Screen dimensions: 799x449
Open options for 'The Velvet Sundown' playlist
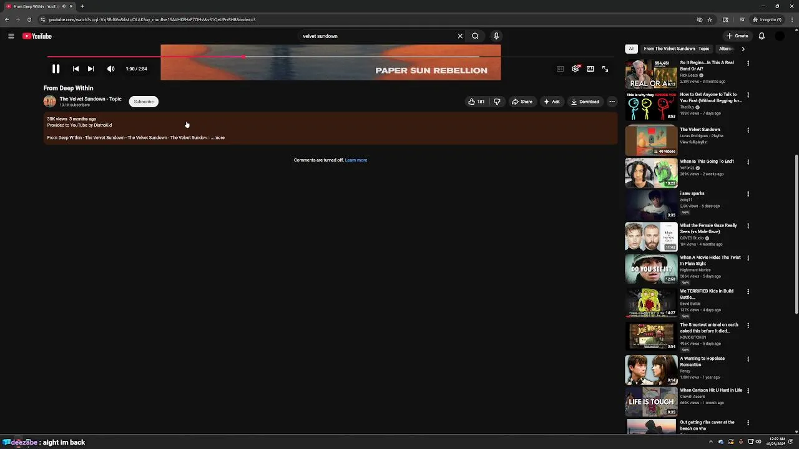pos(748,130)
